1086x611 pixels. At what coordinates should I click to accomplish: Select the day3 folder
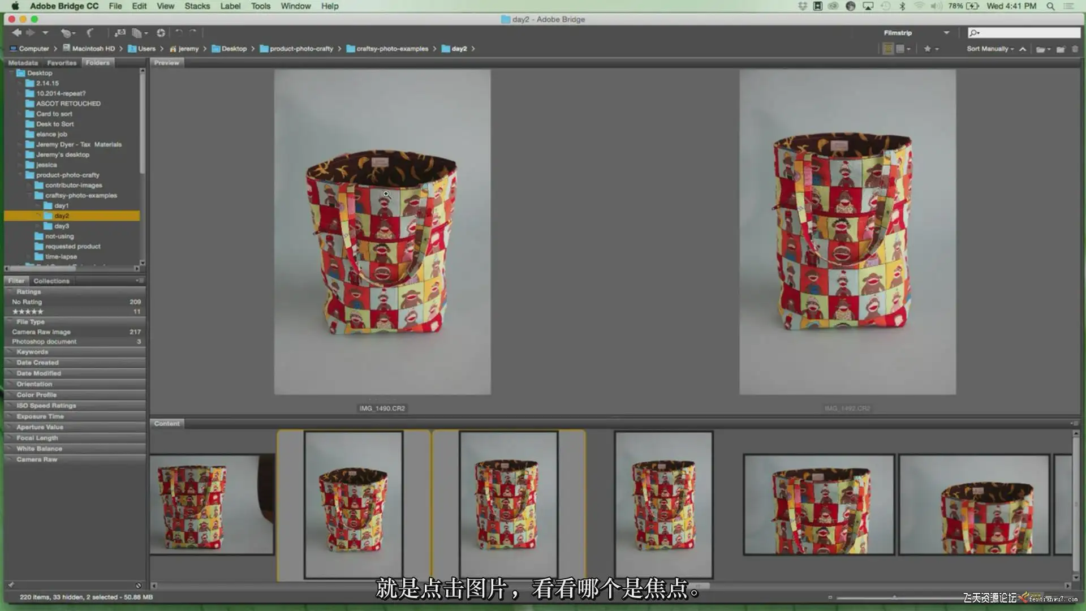coord(62,226)
